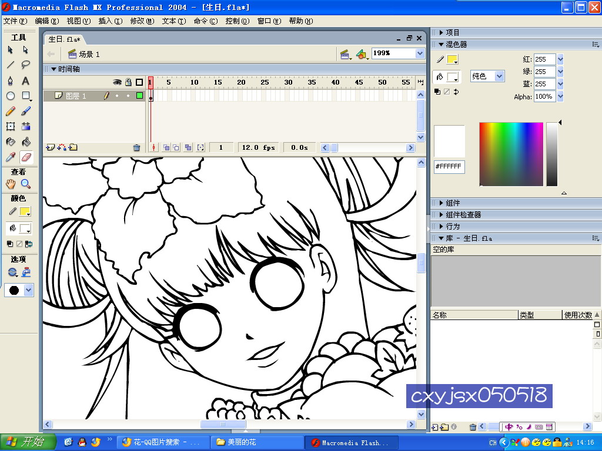Viewport: 602px width, 451px height.
Task: Insert a new layer in timeline
Action: [50, 147]
